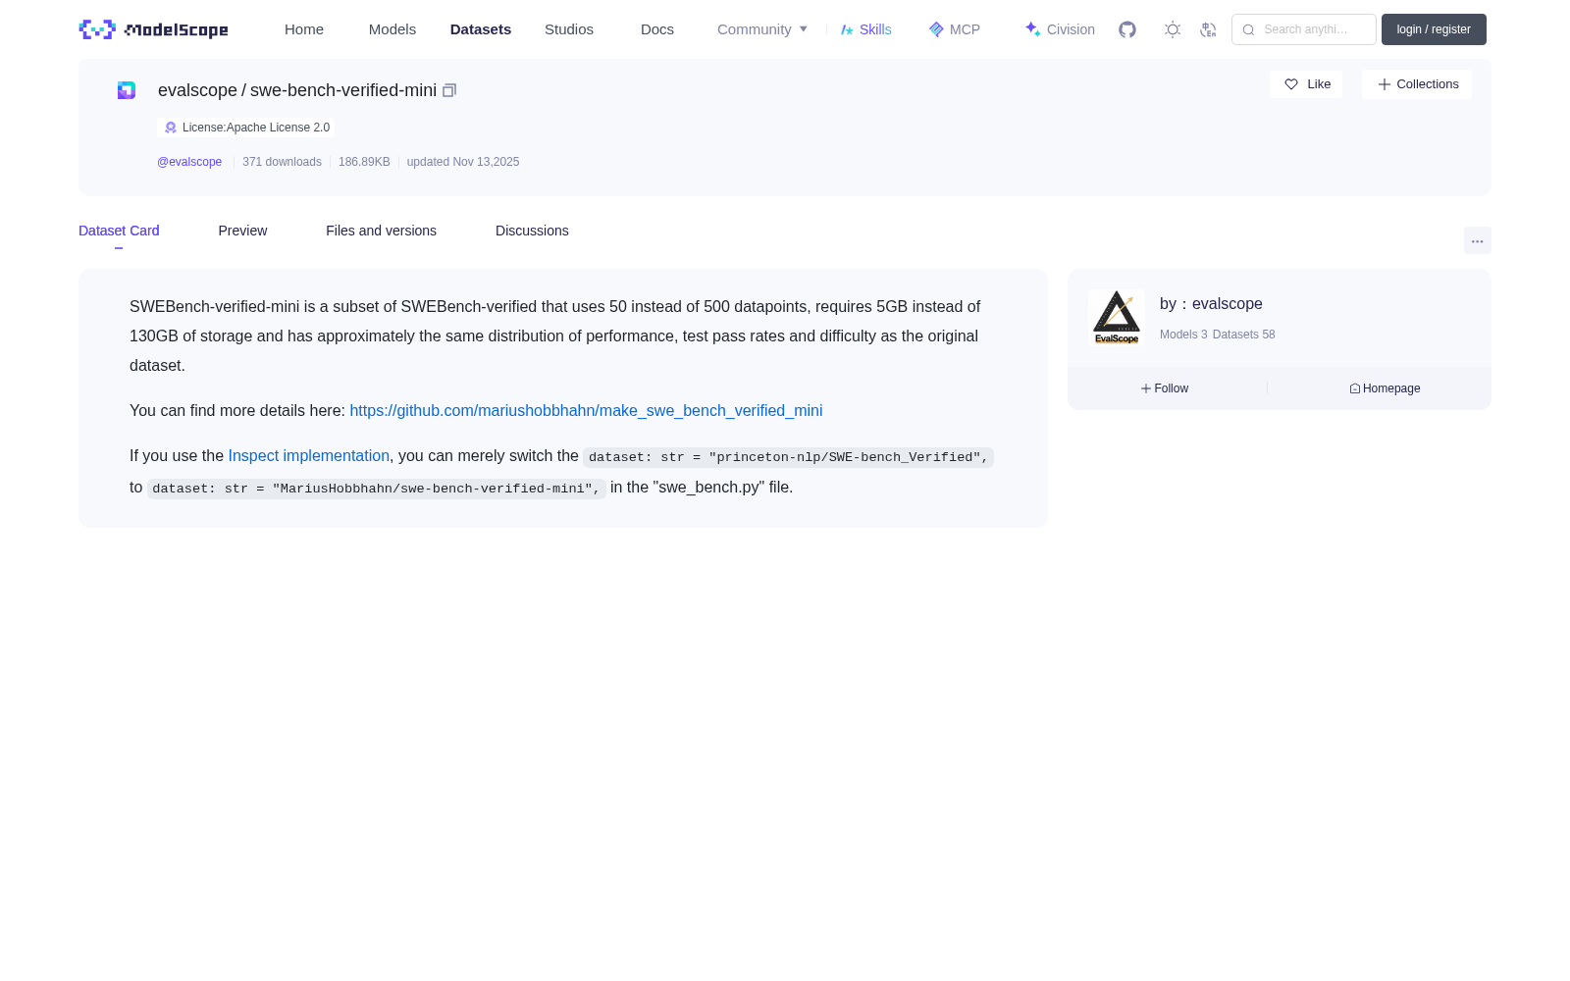Click the @evalscope author link
The width and height of the screenshot is (1570, 981).
189,162
